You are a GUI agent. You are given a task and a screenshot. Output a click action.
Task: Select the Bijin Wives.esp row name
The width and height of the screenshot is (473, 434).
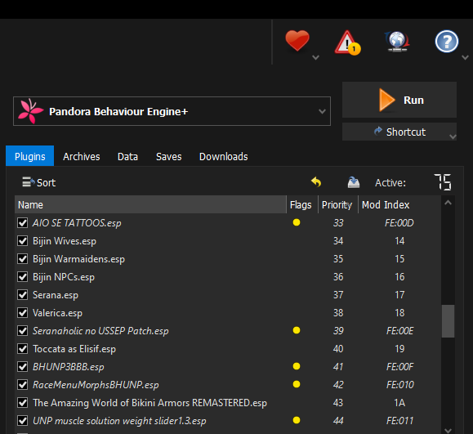pos(65,241)
